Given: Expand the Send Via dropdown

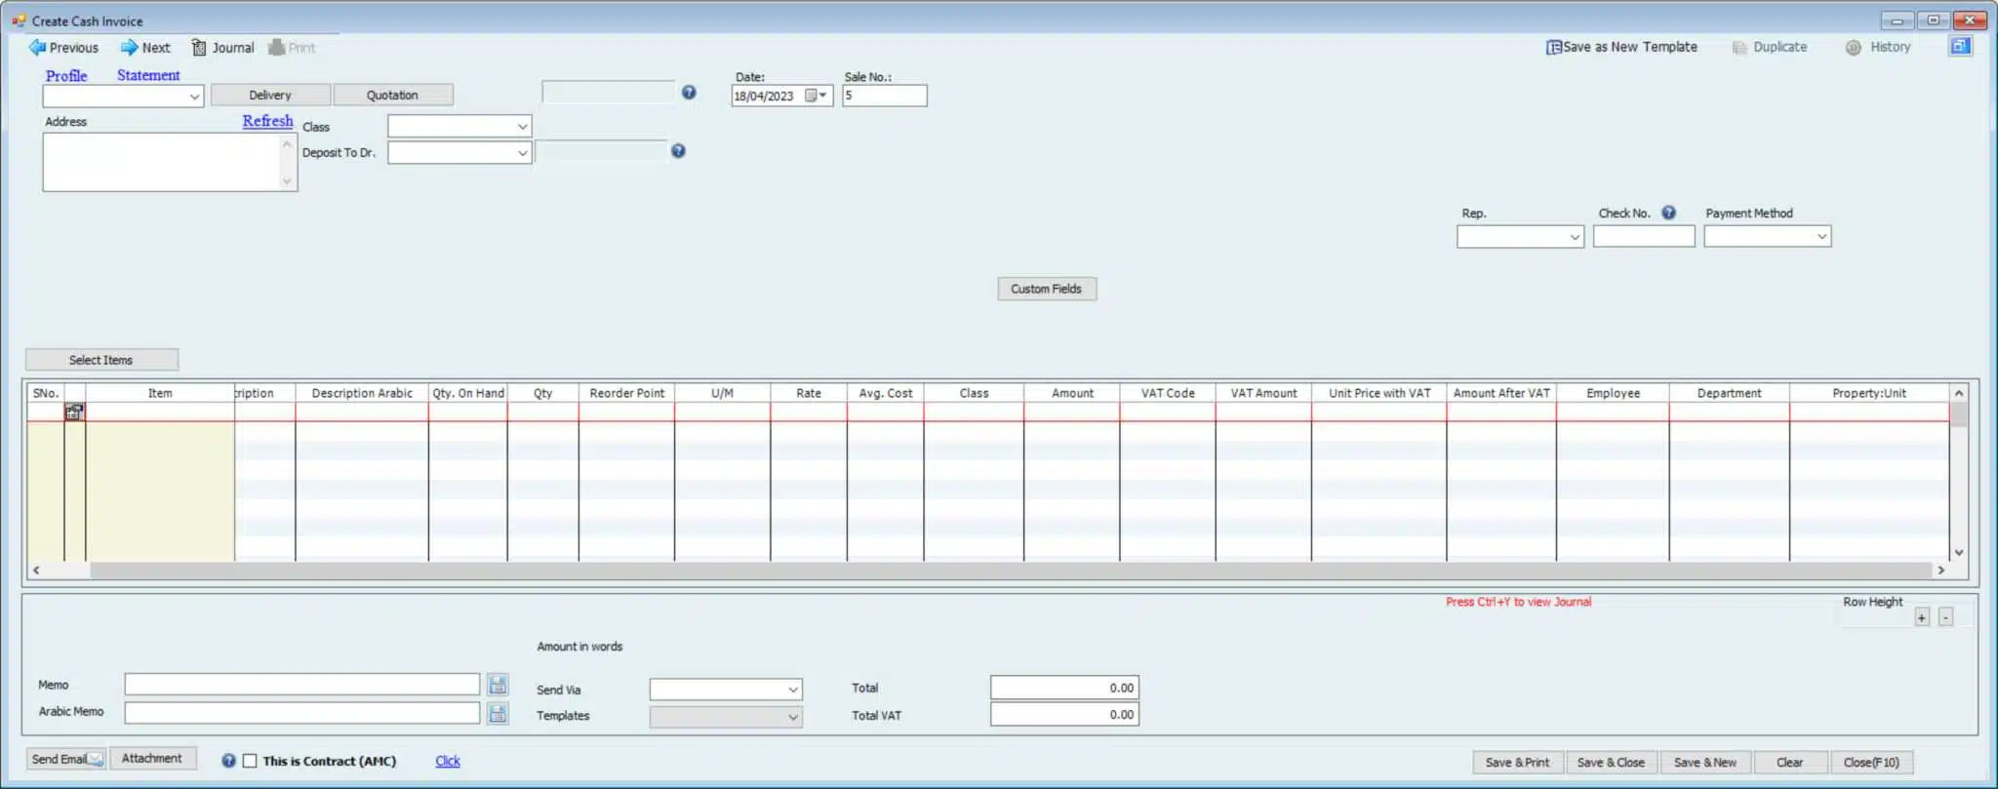Looking at the screenshot, I should (792, 690).
